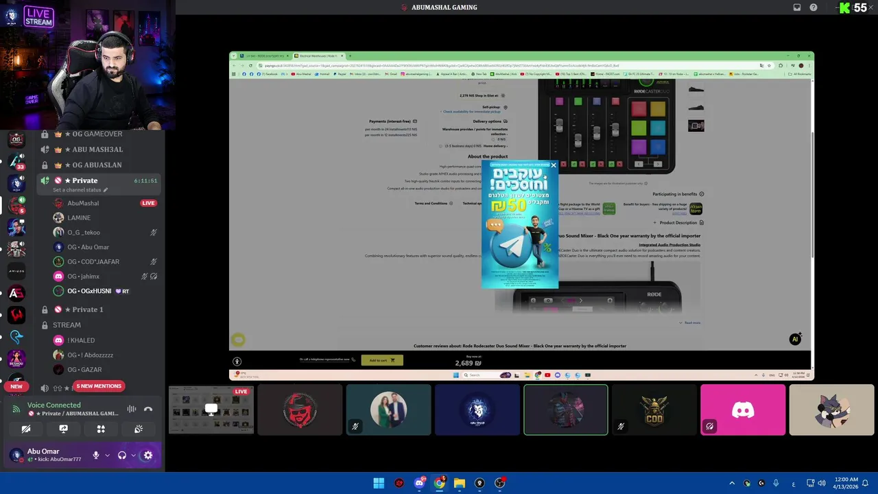Open Windows Start menu on taskbar
Image resolution: width=878 pixels, height=494 pixels.
[379, 483]
